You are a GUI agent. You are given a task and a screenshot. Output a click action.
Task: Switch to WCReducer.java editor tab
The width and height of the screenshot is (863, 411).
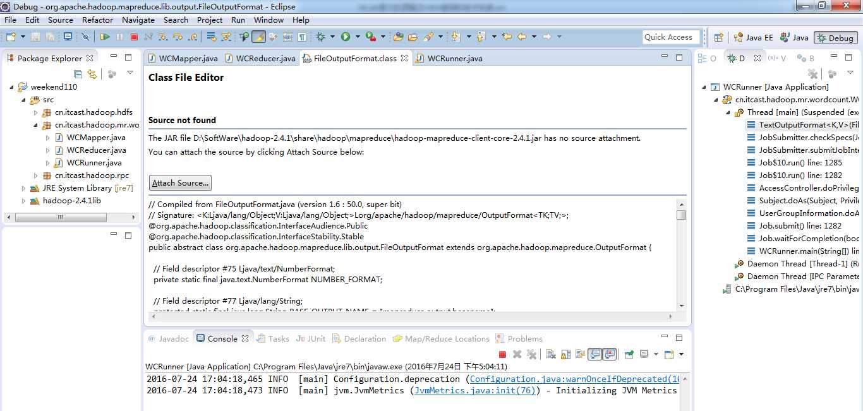259,59
